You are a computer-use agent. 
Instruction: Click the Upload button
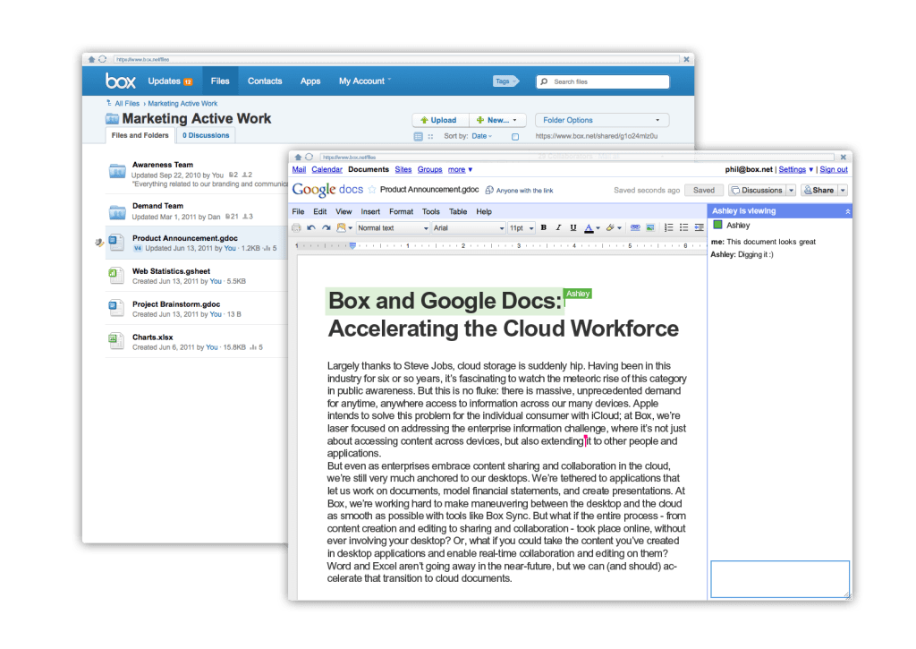tap(440, 120)
